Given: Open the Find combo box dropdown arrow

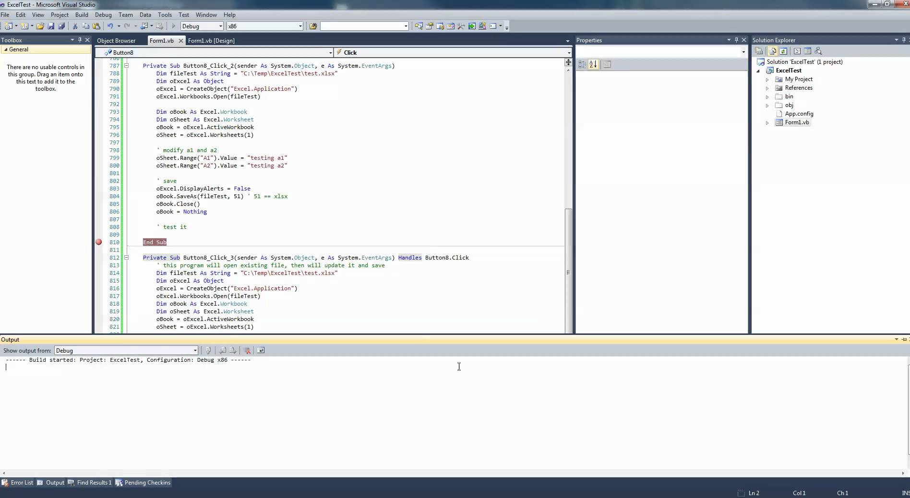Looking at the screenshot, I should (x=406, y=26).
